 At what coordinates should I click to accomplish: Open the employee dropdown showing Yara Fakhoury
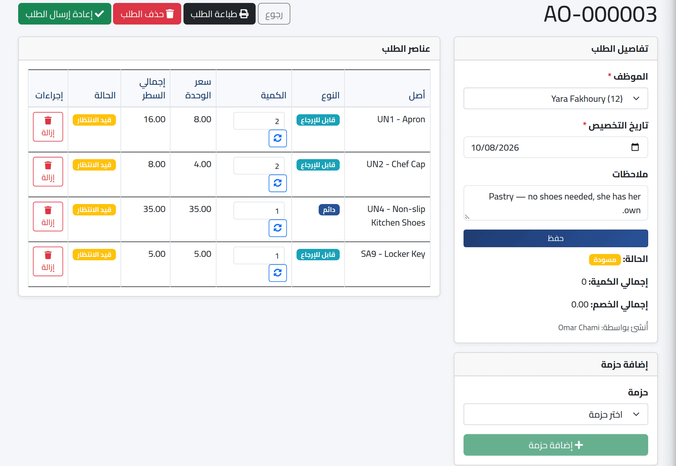click(x=556, y=98)
